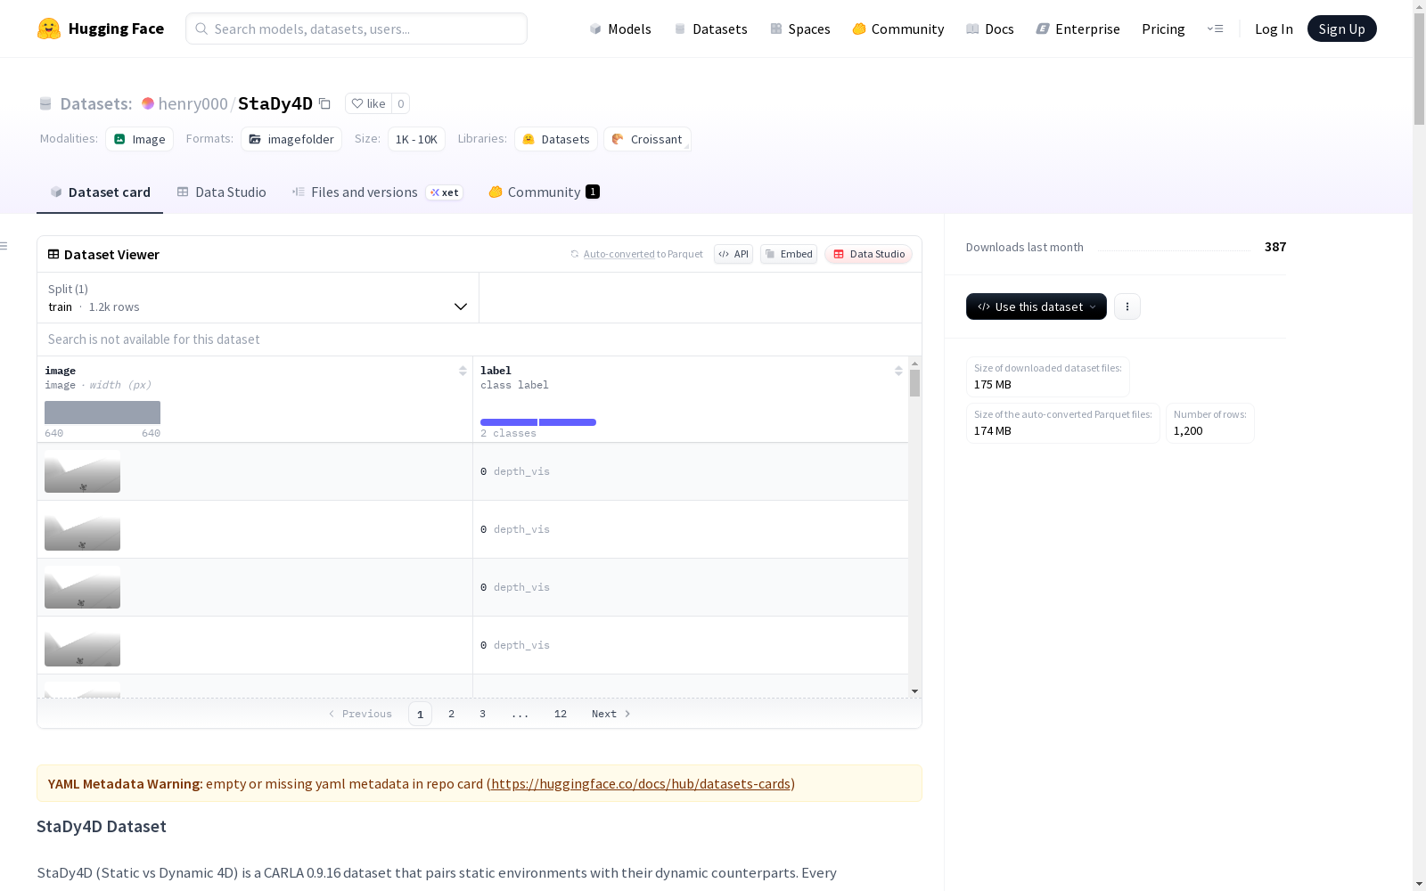Viewport: 1426px width, 891px height.
Task: Open the Data Studio tab
Action: click(222, 192)
